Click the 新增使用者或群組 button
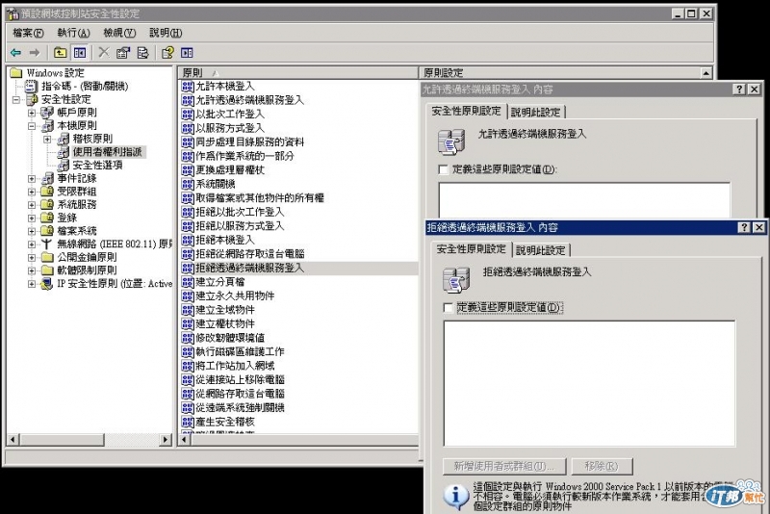 (504, 466)
